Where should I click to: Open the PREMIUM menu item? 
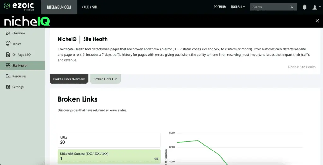coord(220,7)
